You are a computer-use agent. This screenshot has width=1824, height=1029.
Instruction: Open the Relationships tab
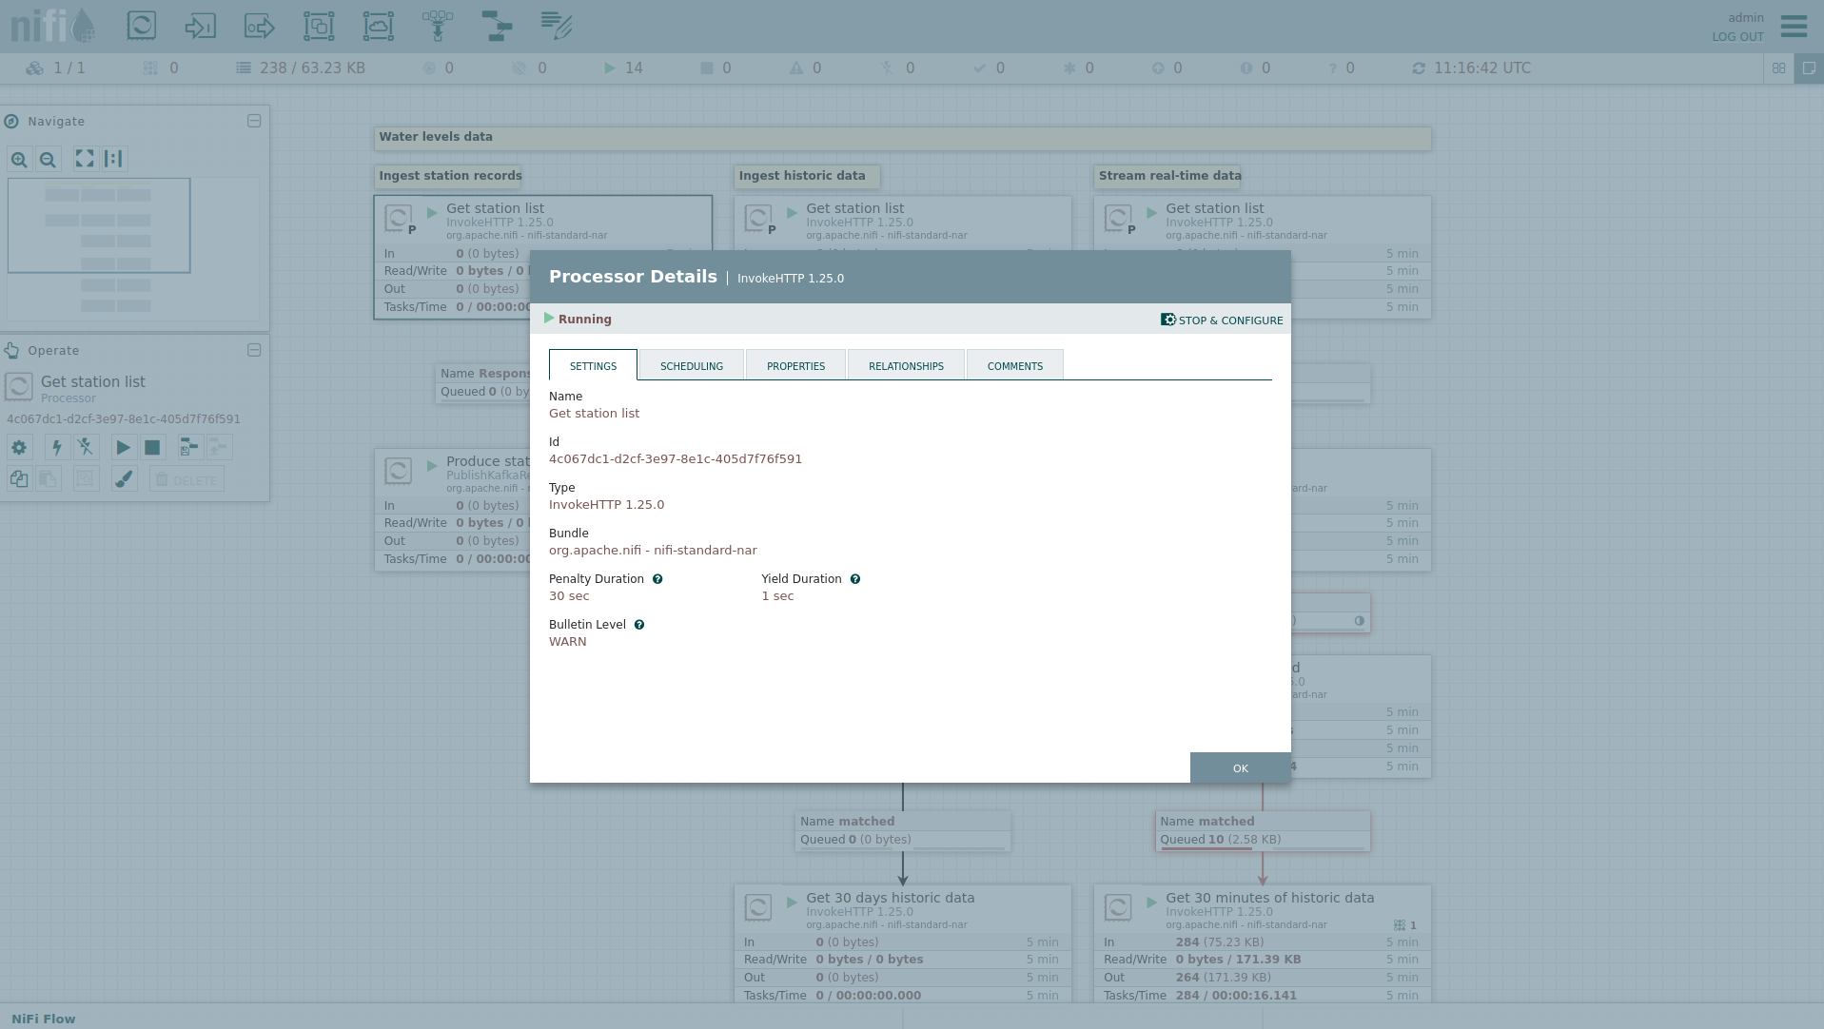click(906, 366)
